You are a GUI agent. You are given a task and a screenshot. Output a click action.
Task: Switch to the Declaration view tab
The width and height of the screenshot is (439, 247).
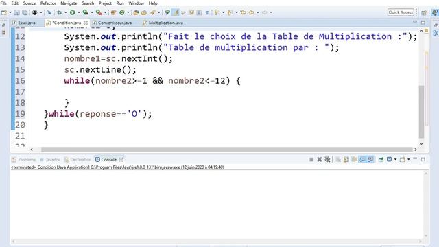(x=78, y=160)
